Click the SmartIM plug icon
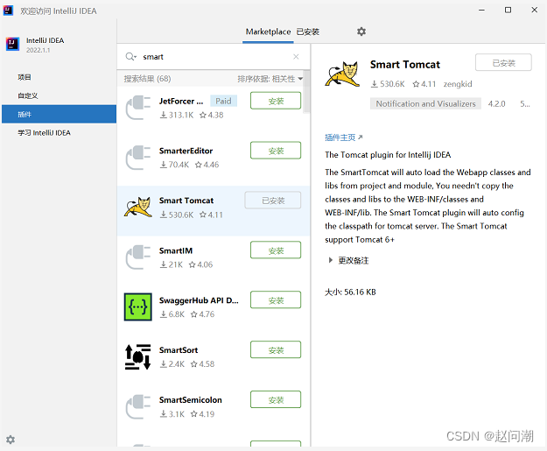This screenshot has height=451, width=547. click(x=138, y=257)
